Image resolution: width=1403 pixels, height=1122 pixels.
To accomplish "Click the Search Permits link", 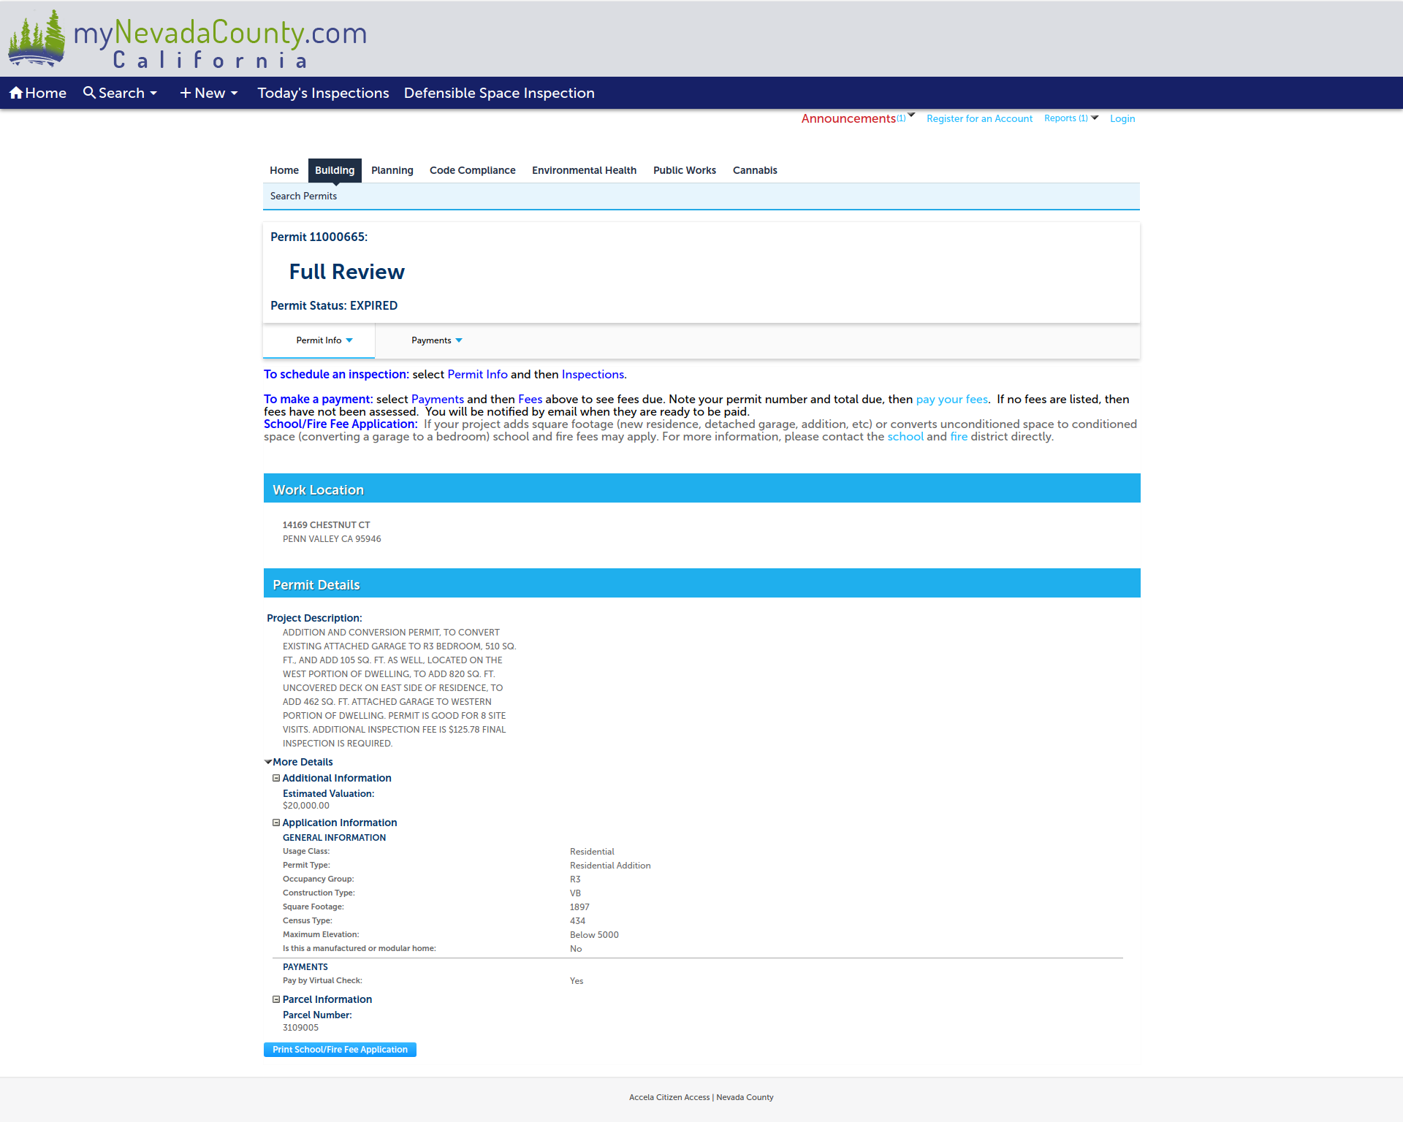I will point(303,196).
